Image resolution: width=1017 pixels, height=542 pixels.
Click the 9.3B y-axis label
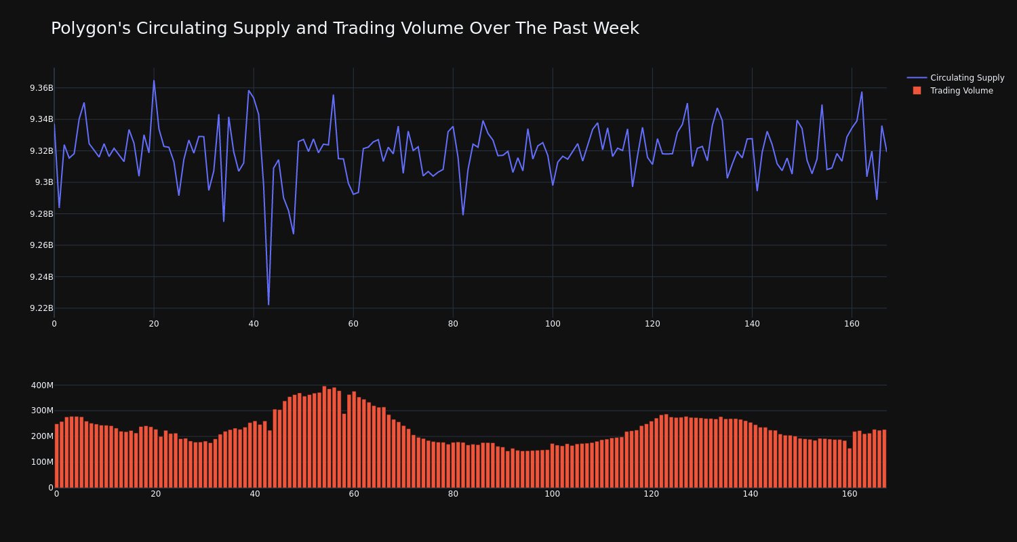[44, 182]
